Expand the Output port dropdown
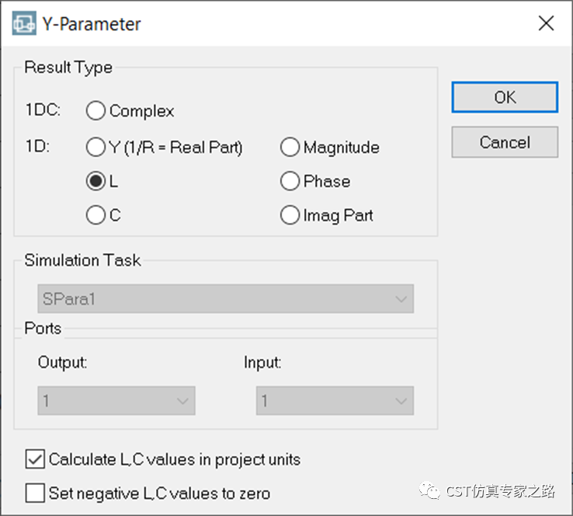Screen dimensions: 573x516 coord(116,401)
